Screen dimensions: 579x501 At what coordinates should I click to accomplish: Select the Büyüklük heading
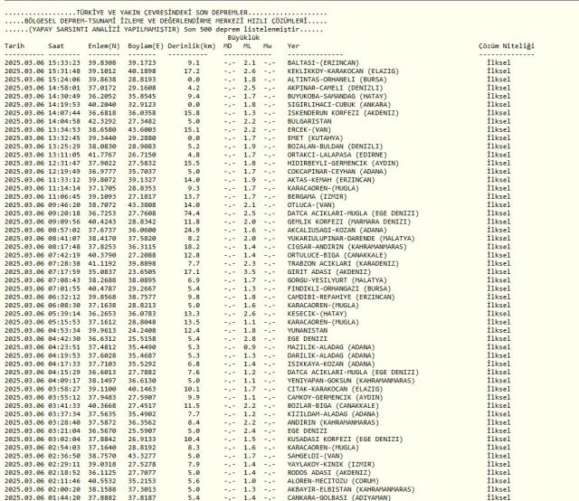pyautogui.click(x=243, y=38)
